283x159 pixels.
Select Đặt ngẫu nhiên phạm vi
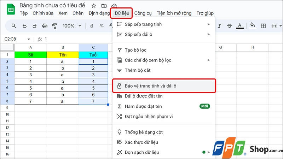[164, 117]
